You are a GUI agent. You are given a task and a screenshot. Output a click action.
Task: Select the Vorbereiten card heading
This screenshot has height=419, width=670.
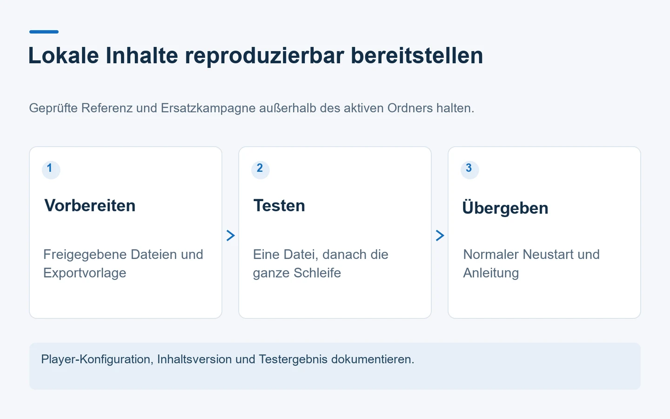tap(90, 206)
